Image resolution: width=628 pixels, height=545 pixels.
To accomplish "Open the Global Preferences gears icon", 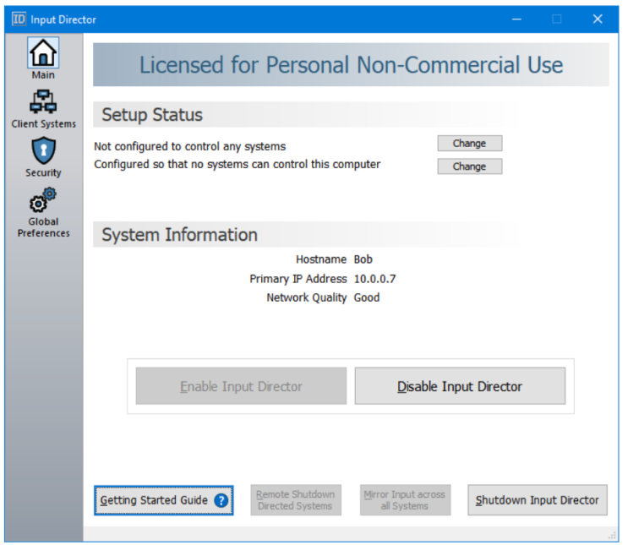I will 43,199.
